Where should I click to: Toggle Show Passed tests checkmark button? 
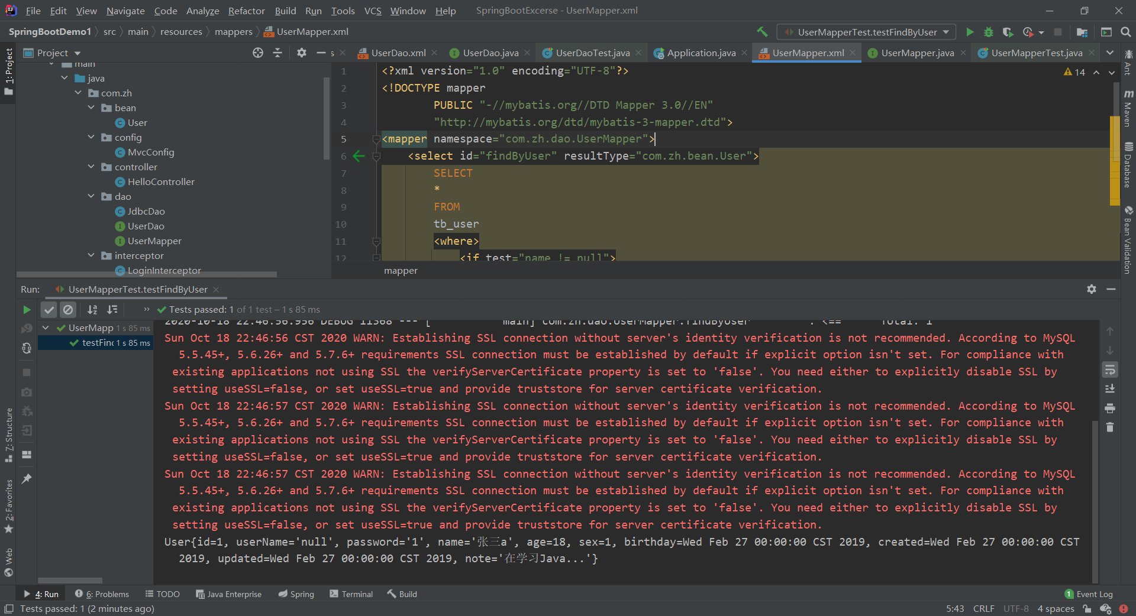coord(49,309)
